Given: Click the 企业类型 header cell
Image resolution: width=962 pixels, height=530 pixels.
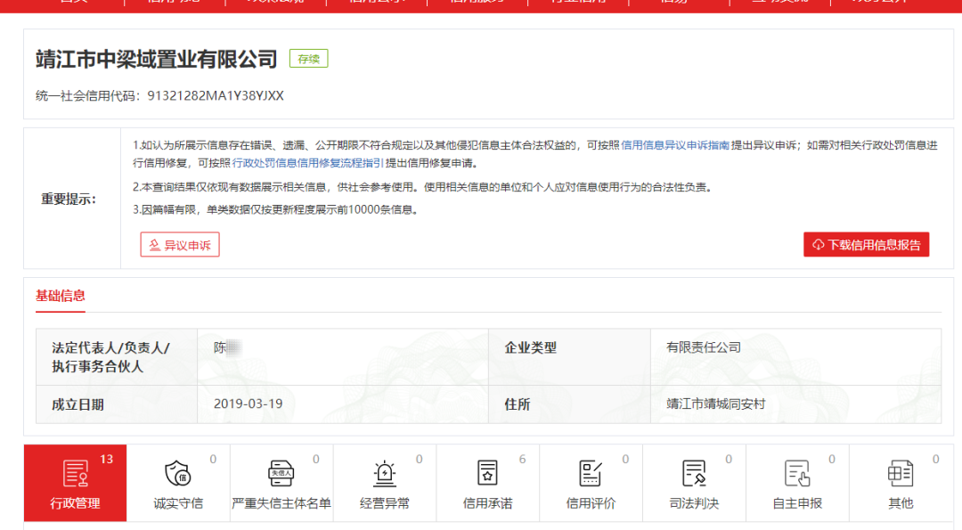Looking at the screenshot, I should (569, 357).
